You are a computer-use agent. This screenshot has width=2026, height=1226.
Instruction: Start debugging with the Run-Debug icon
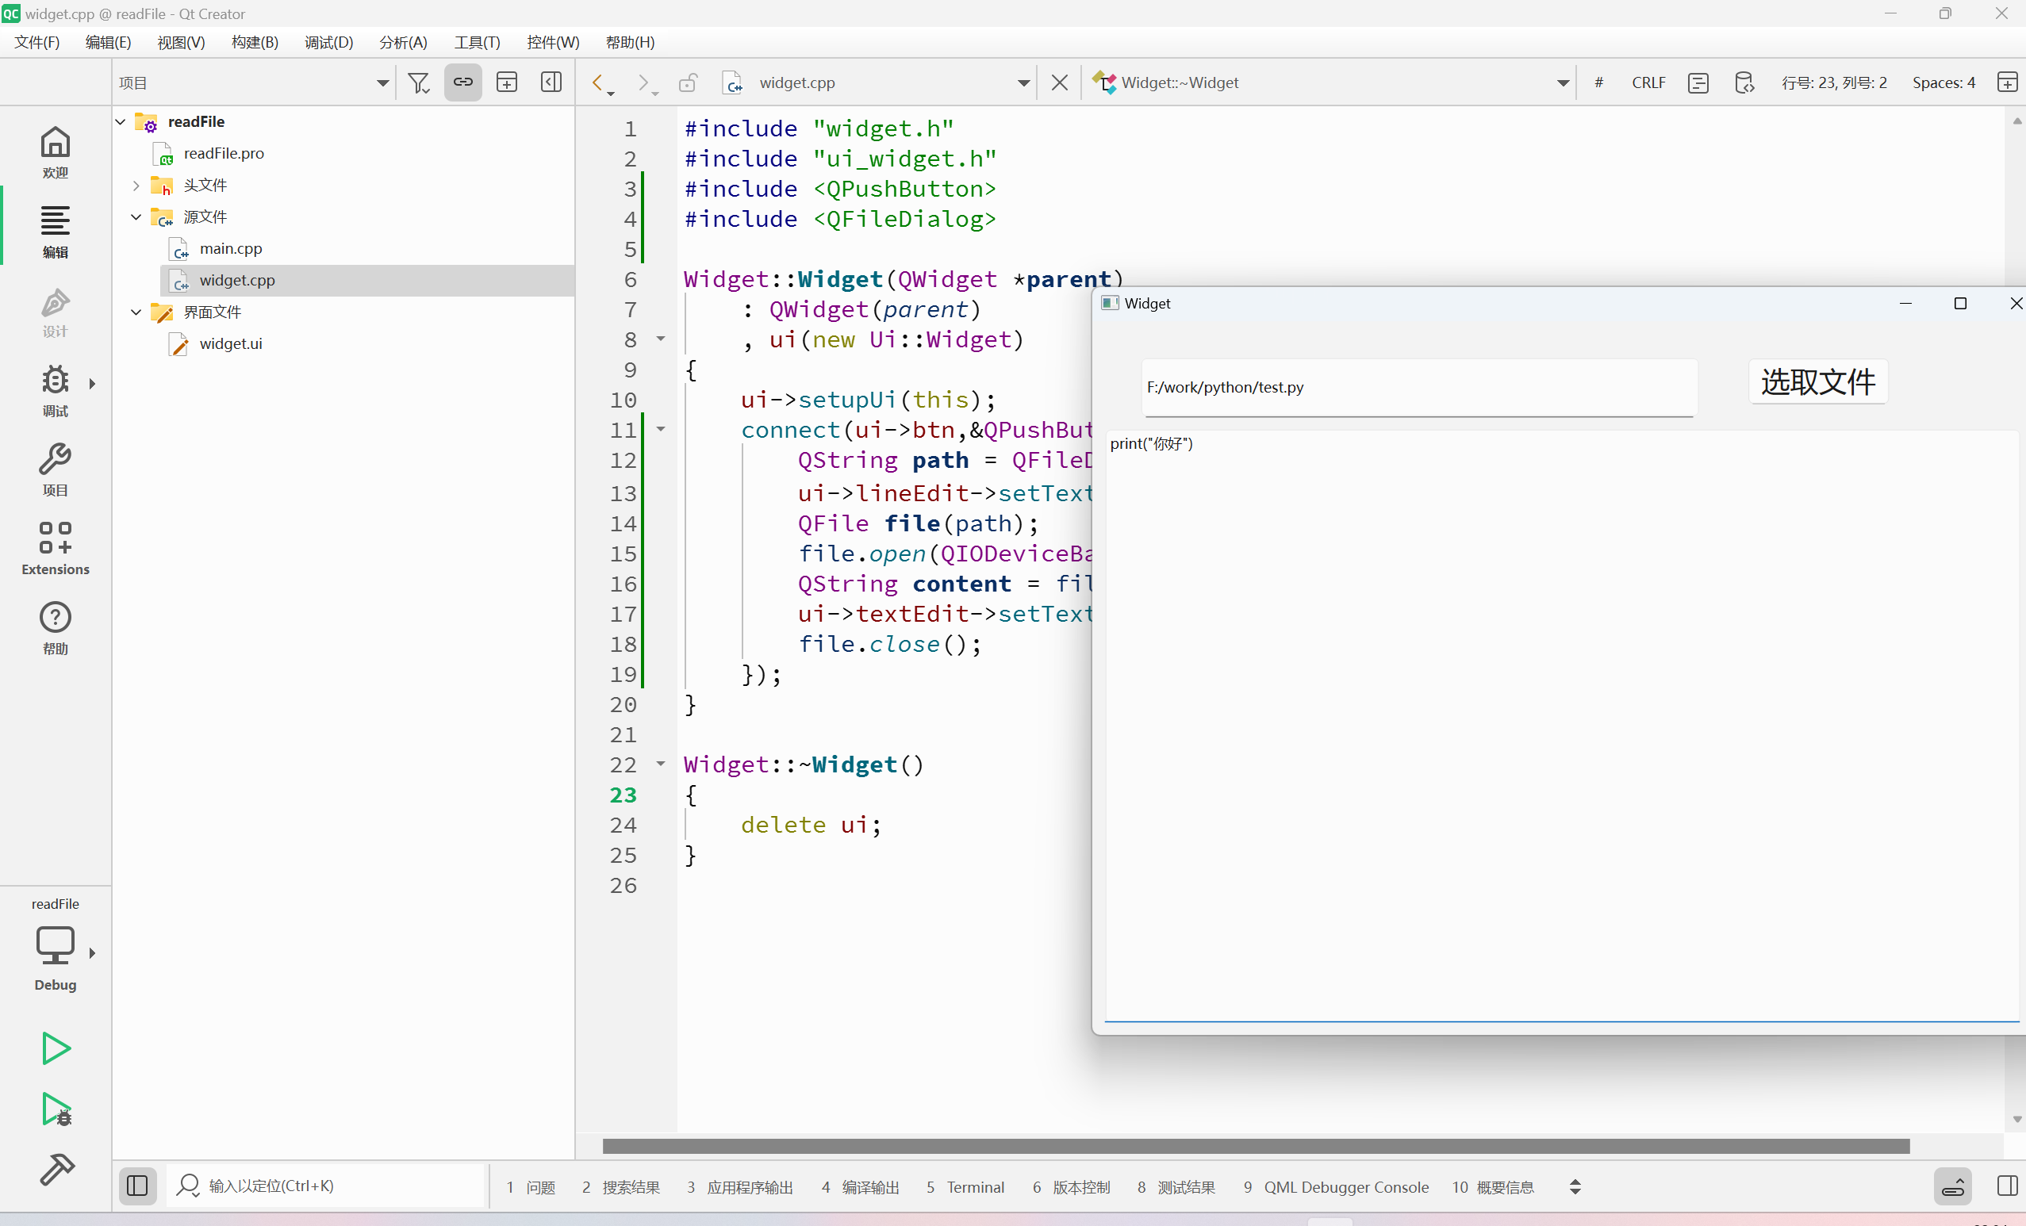[56, 1109]
